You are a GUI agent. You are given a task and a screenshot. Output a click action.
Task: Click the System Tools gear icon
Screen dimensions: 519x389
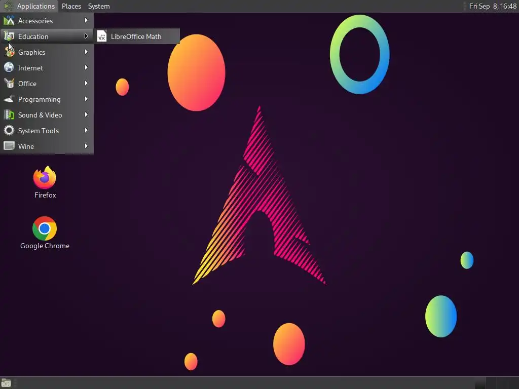tap(9, 130)
